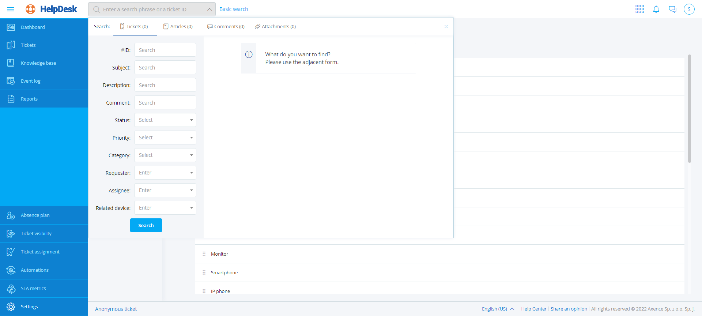Open the apps grid icon

(x=639, y=9)
